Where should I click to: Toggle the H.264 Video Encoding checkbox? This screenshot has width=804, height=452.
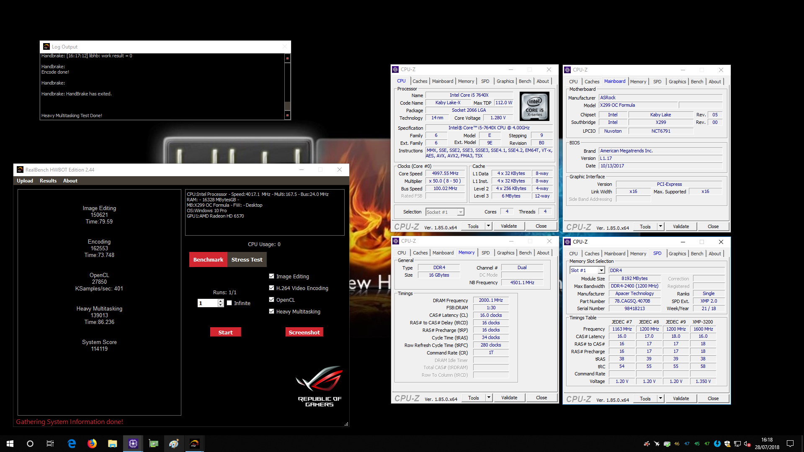coord(271,288)
